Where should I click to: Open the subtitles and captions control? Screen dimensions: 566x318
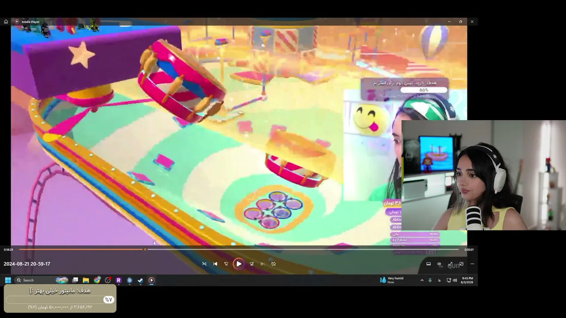[x=428, y=264]
